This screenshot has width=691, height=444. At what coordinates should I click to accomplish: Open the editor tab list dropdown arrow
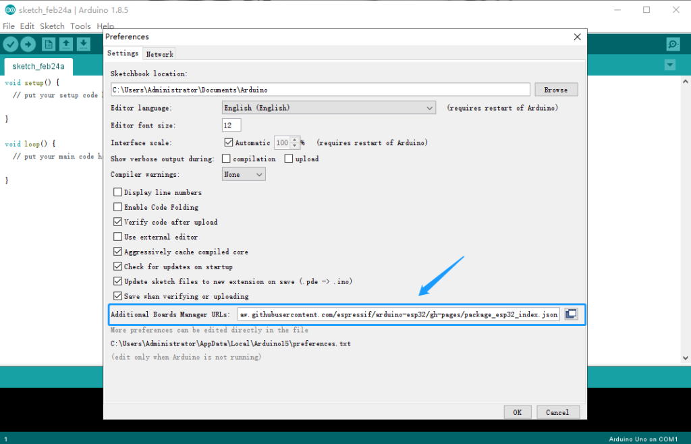669,64
